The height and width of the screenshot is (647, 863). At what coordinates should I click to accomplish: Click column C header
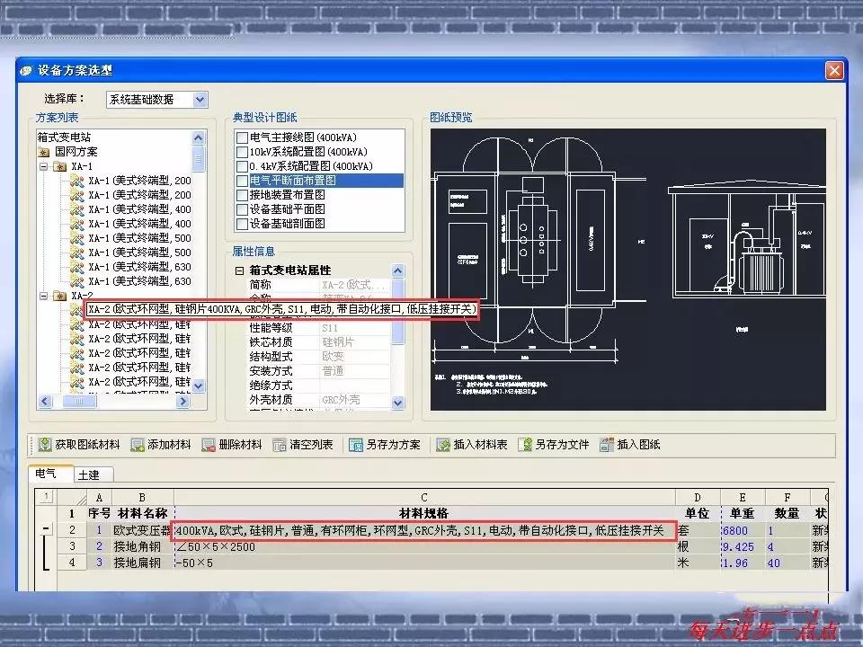pyautogui.click(x=424, y=497)
